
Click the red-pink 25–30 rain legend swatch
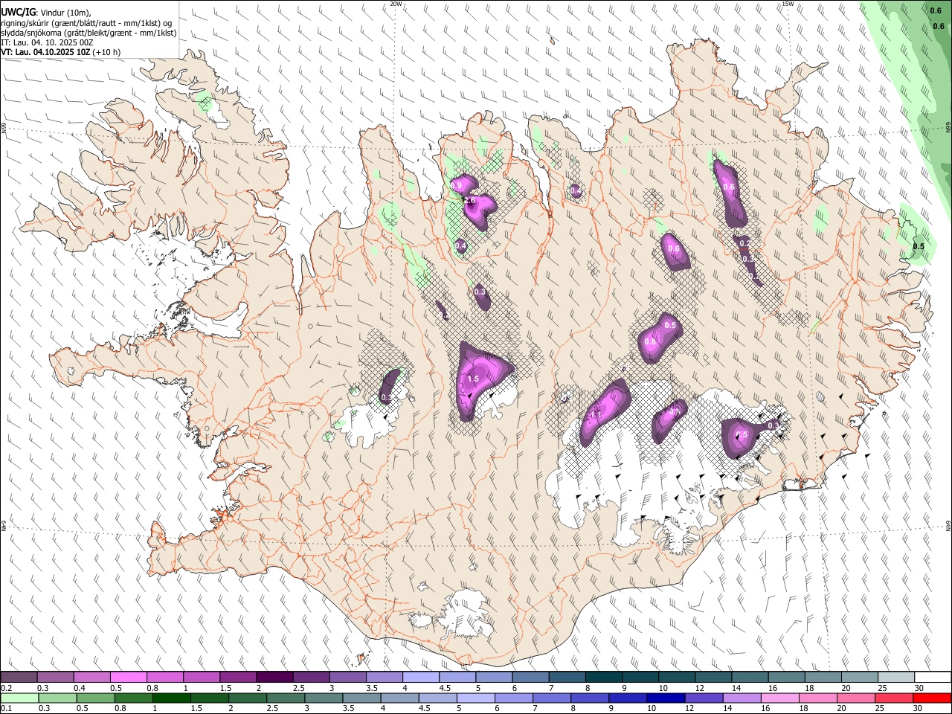tap(893, 698)
